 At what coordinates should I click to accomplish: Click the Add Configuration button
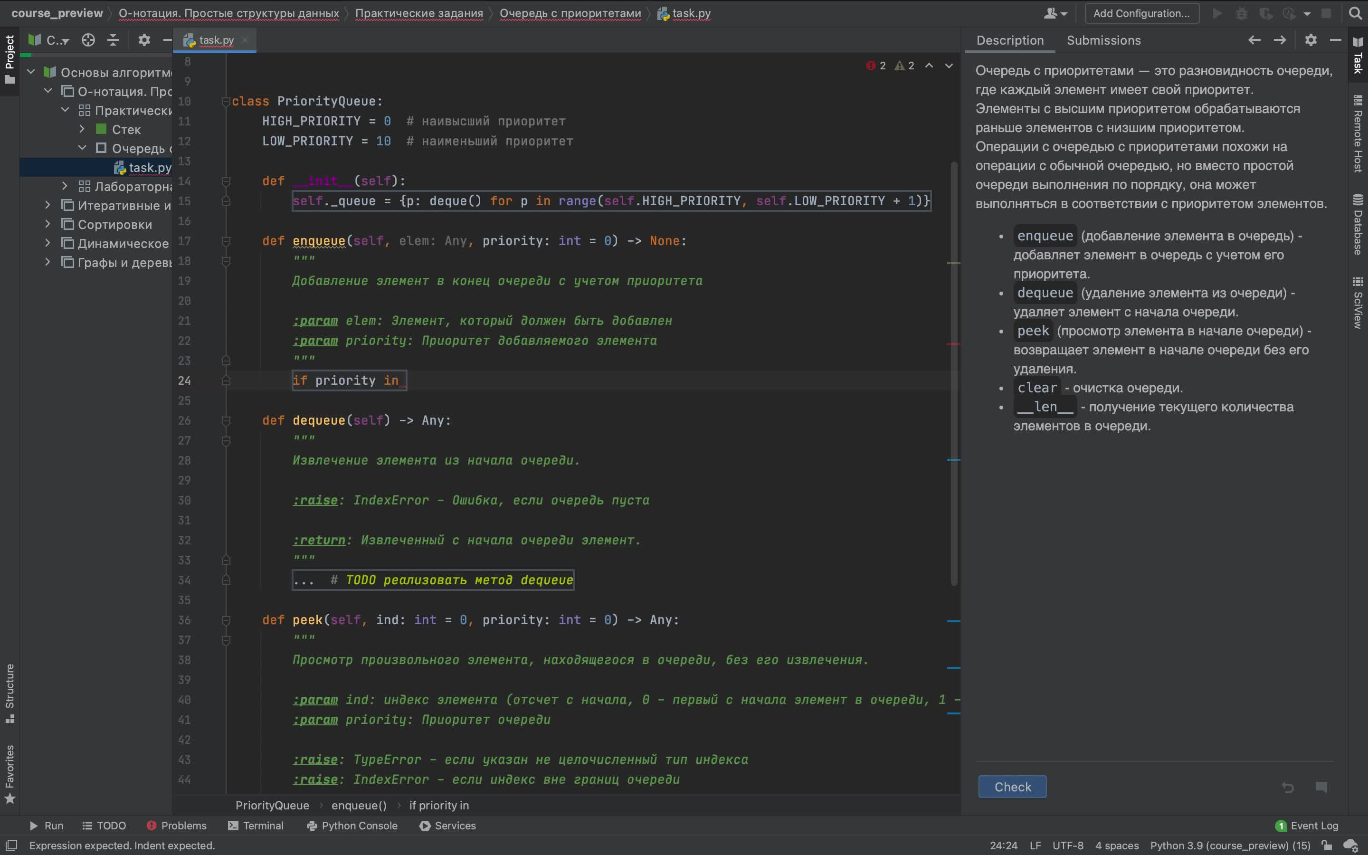[x=1141, y=13]
